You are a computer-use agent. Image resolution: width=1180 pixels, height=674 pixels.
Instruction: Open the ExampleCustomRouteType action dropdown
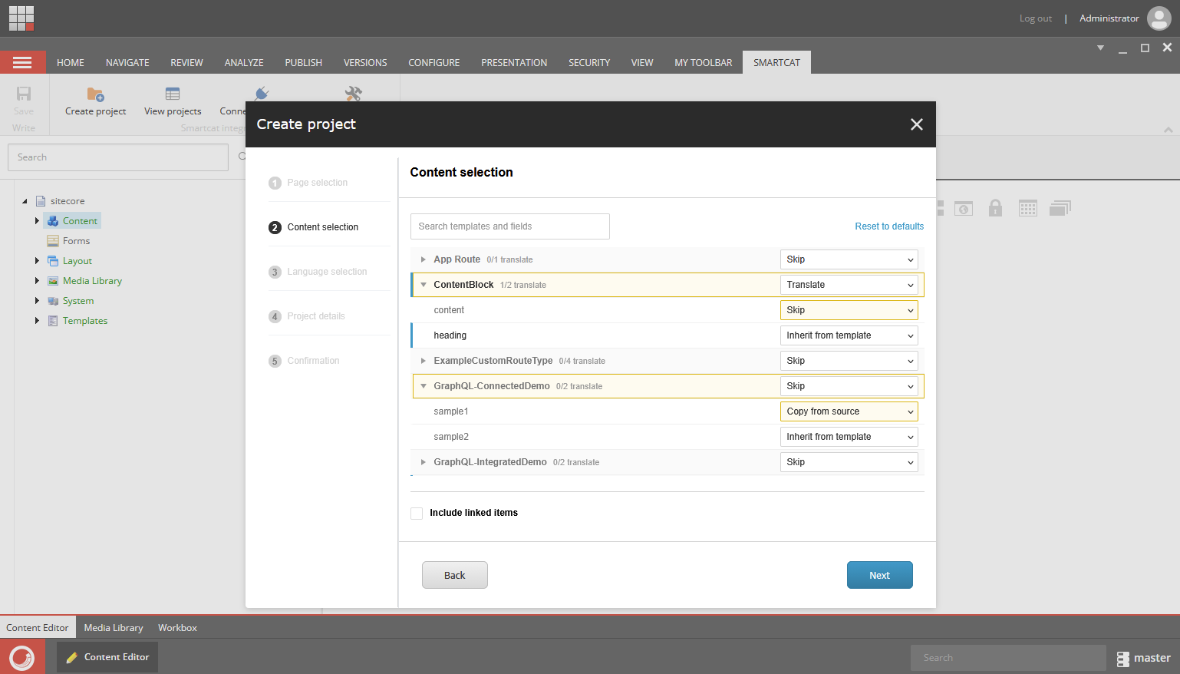pyautogui.click(x=849, y=361)
